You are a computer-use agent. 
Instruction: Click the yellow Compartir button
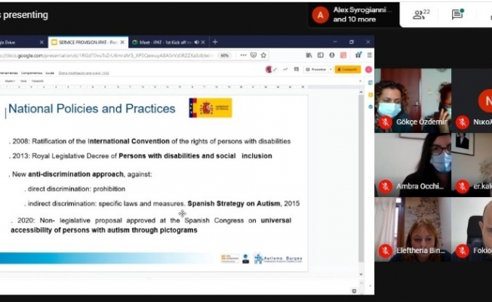347,69
